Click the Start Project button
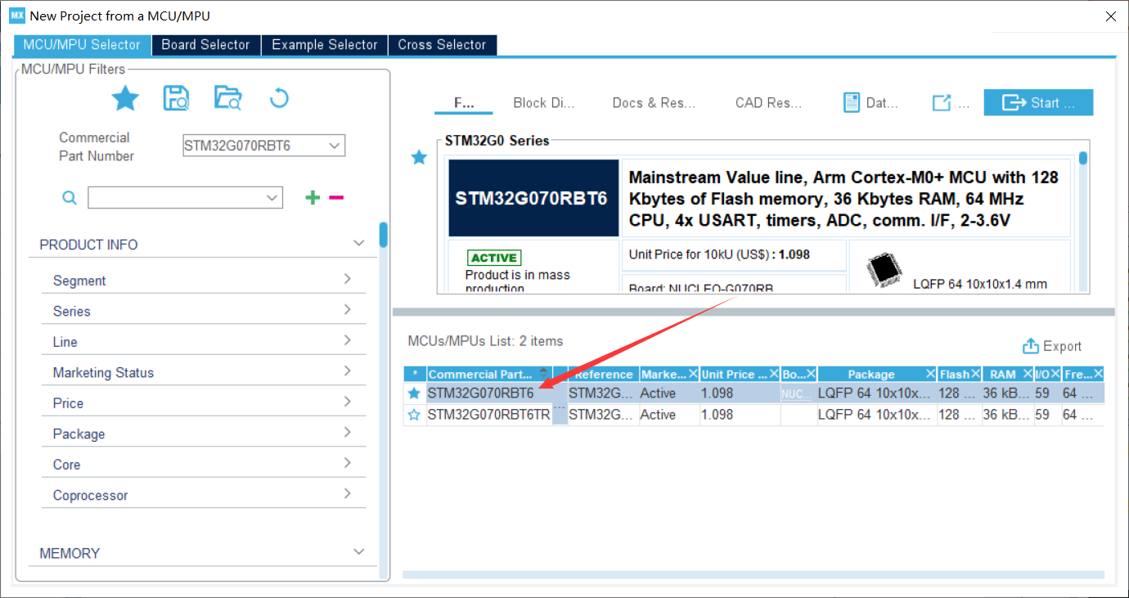 [x=1037, y=102]
